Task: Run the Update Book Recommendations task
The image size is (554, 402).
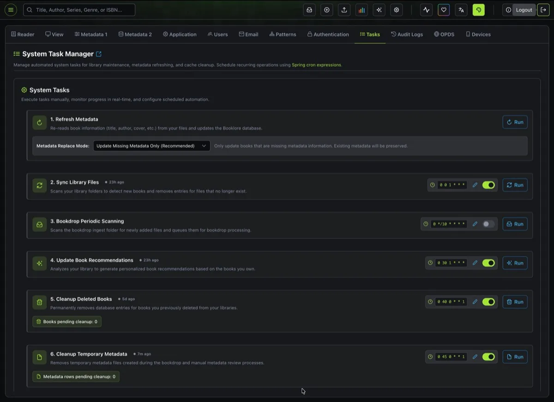Action: [x=515, y=263]
